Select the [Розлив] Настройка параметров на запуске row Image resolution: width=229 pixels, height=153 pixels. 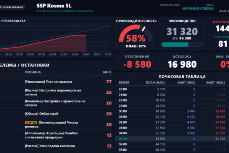click(x=56, y=93)
